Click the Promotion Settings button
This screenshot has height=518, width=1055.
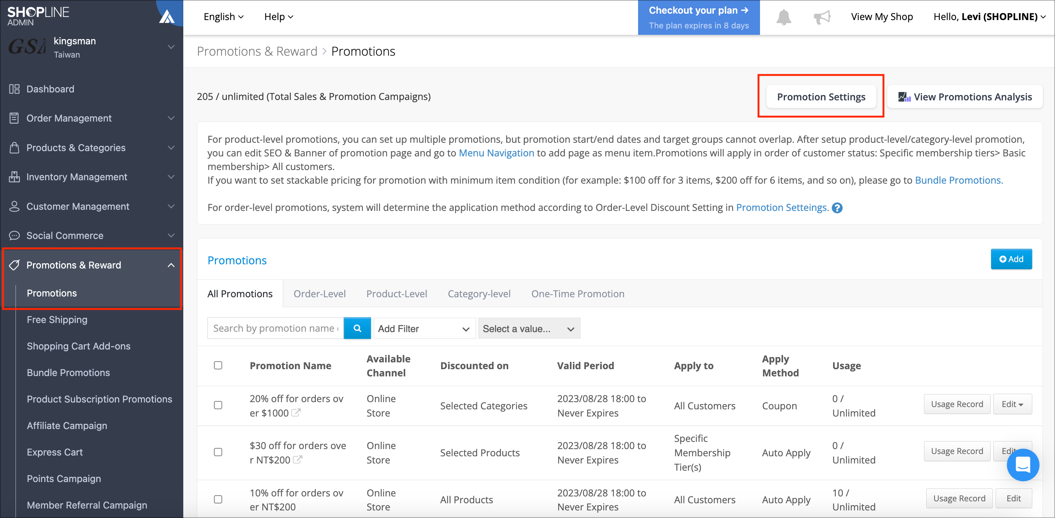(821, 97)
